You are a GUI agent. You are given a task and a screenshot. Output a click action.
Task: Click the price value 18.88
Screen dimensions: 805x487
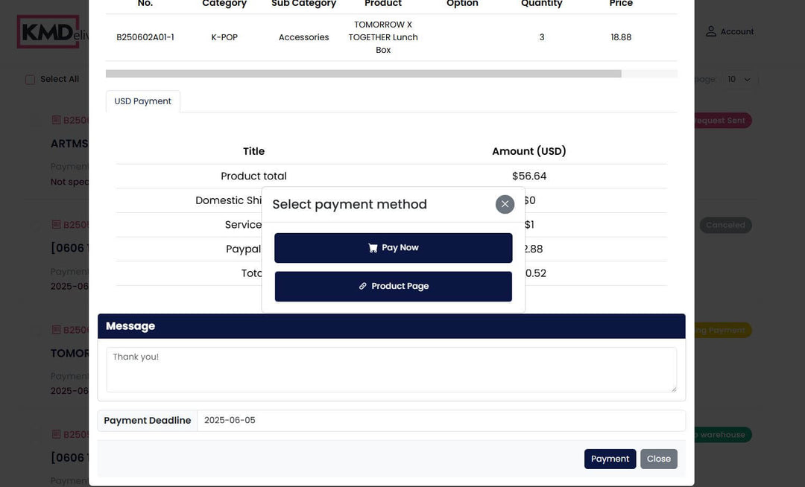[621, 37]
